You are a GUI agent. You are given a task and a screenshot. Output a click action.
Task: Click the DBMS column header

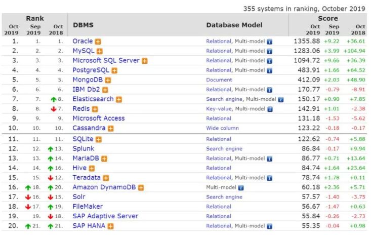(x=83, y=24)
